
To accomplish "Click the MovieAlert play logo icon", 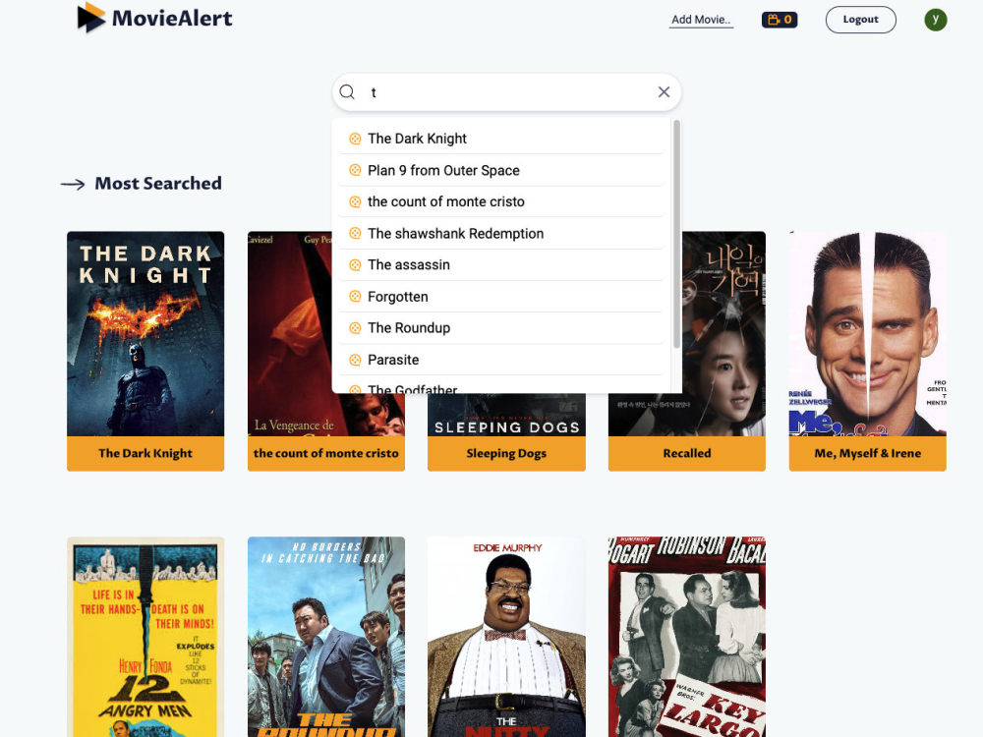I will tap(90, 18).
